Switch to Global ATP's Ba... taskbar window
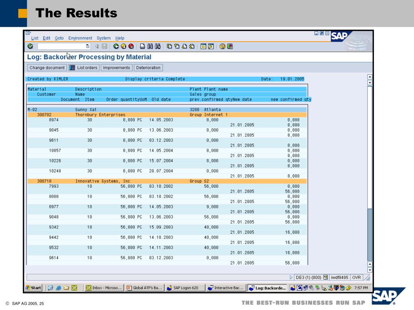Viewport: 414px width, 310px height. pyautogui.click(x=144, y=288)
